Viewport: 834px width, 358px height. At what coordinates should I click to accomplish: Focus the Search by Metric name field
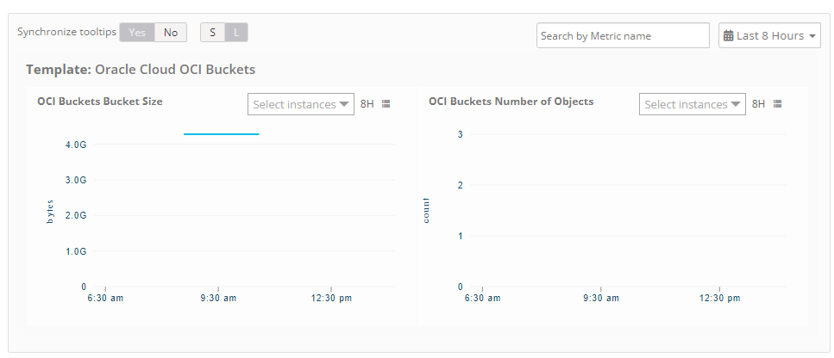[623, 35]
